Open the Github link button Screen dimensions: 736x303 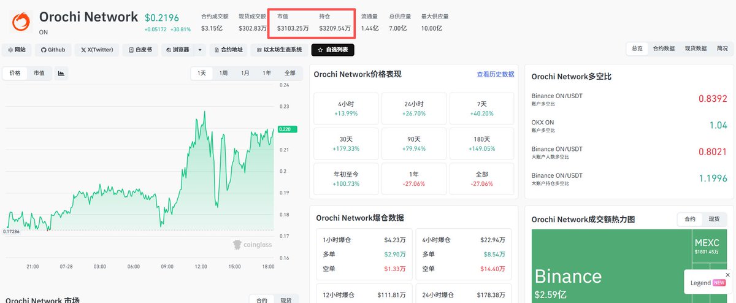point(53,50)
